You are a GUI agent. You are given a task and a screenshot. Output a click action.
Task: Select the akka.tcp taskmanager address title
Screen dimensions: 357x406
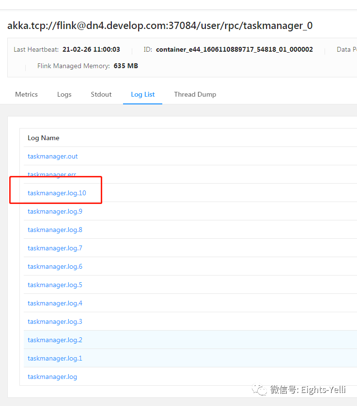[160, 26]
